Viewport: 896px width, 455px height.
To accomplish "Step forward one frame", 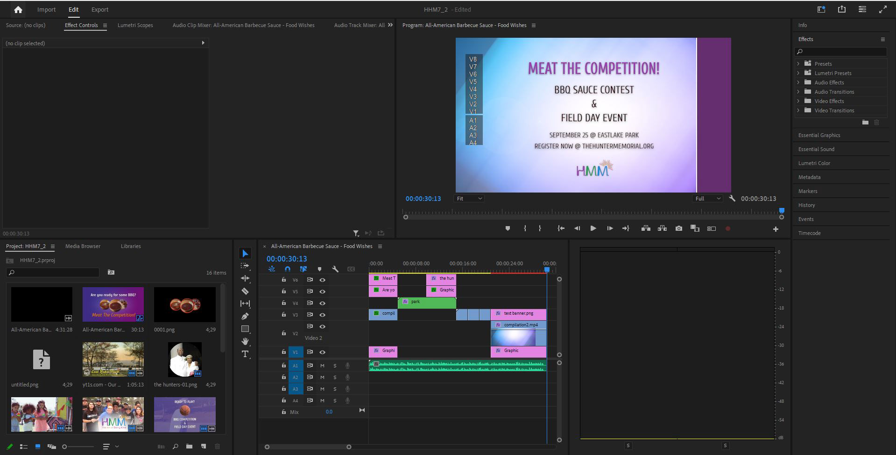I will pyautogui.click(x=610, y=228).
